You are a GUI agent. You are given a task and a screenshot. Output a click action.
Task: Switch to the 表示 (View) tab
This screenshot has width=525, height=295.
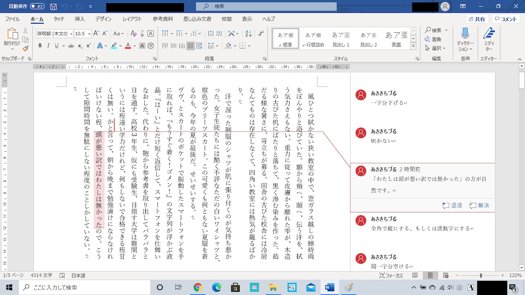[247, 19]
